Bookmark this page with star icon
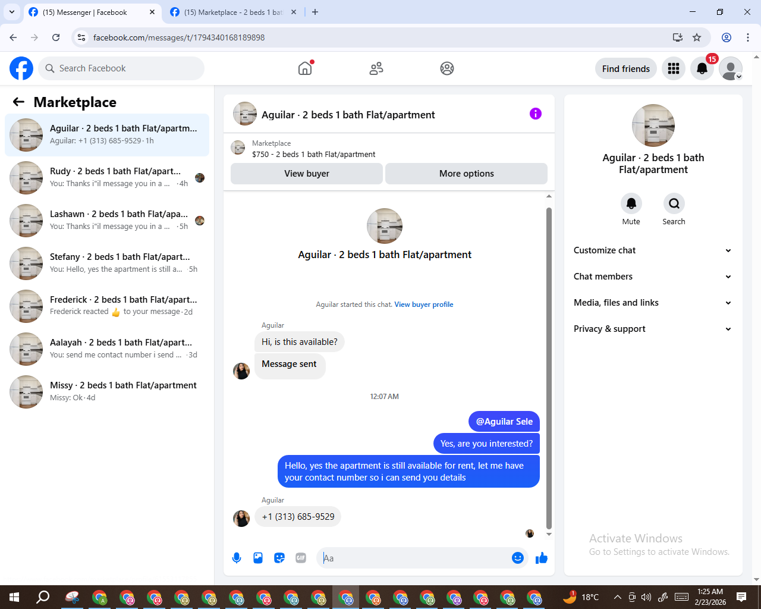Image resolution: width=761 pixels, height=609 pixels. (x=697, y=37)
